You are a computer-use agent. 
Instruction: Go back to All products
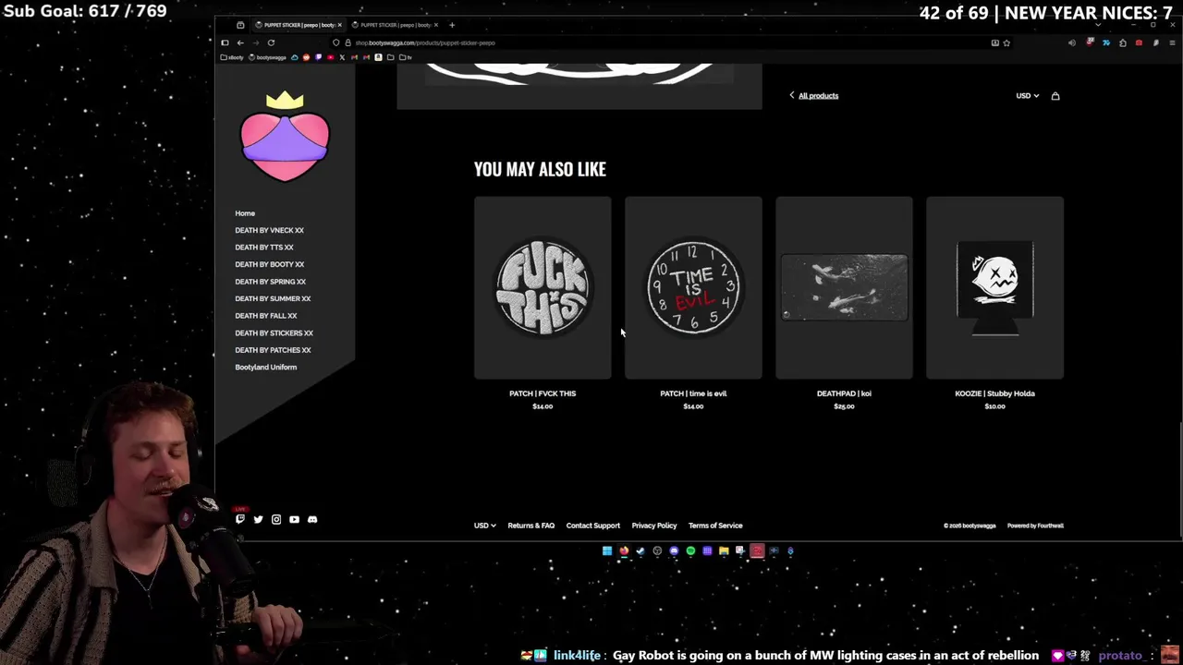pos(813,96)
